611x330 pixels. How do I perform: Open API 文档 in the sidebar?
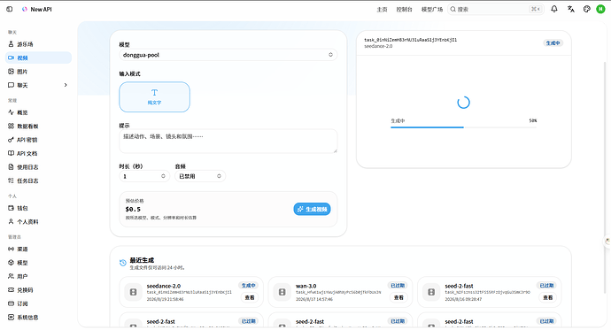click(38, 153)
